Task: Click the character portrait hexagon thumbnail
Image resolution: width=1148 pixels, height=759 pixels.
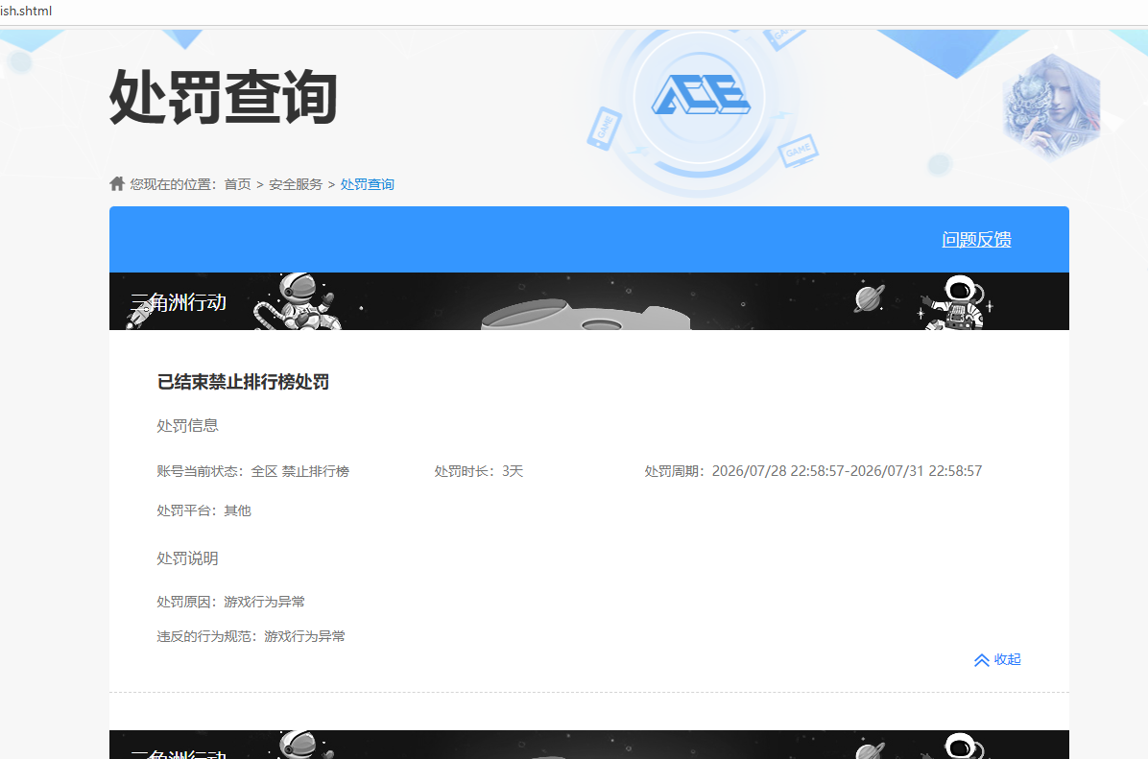Action: click(x=1052, y=107)
